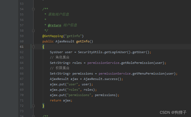
Task: Click the SysUser type on line 62
Action: point(56,52)
